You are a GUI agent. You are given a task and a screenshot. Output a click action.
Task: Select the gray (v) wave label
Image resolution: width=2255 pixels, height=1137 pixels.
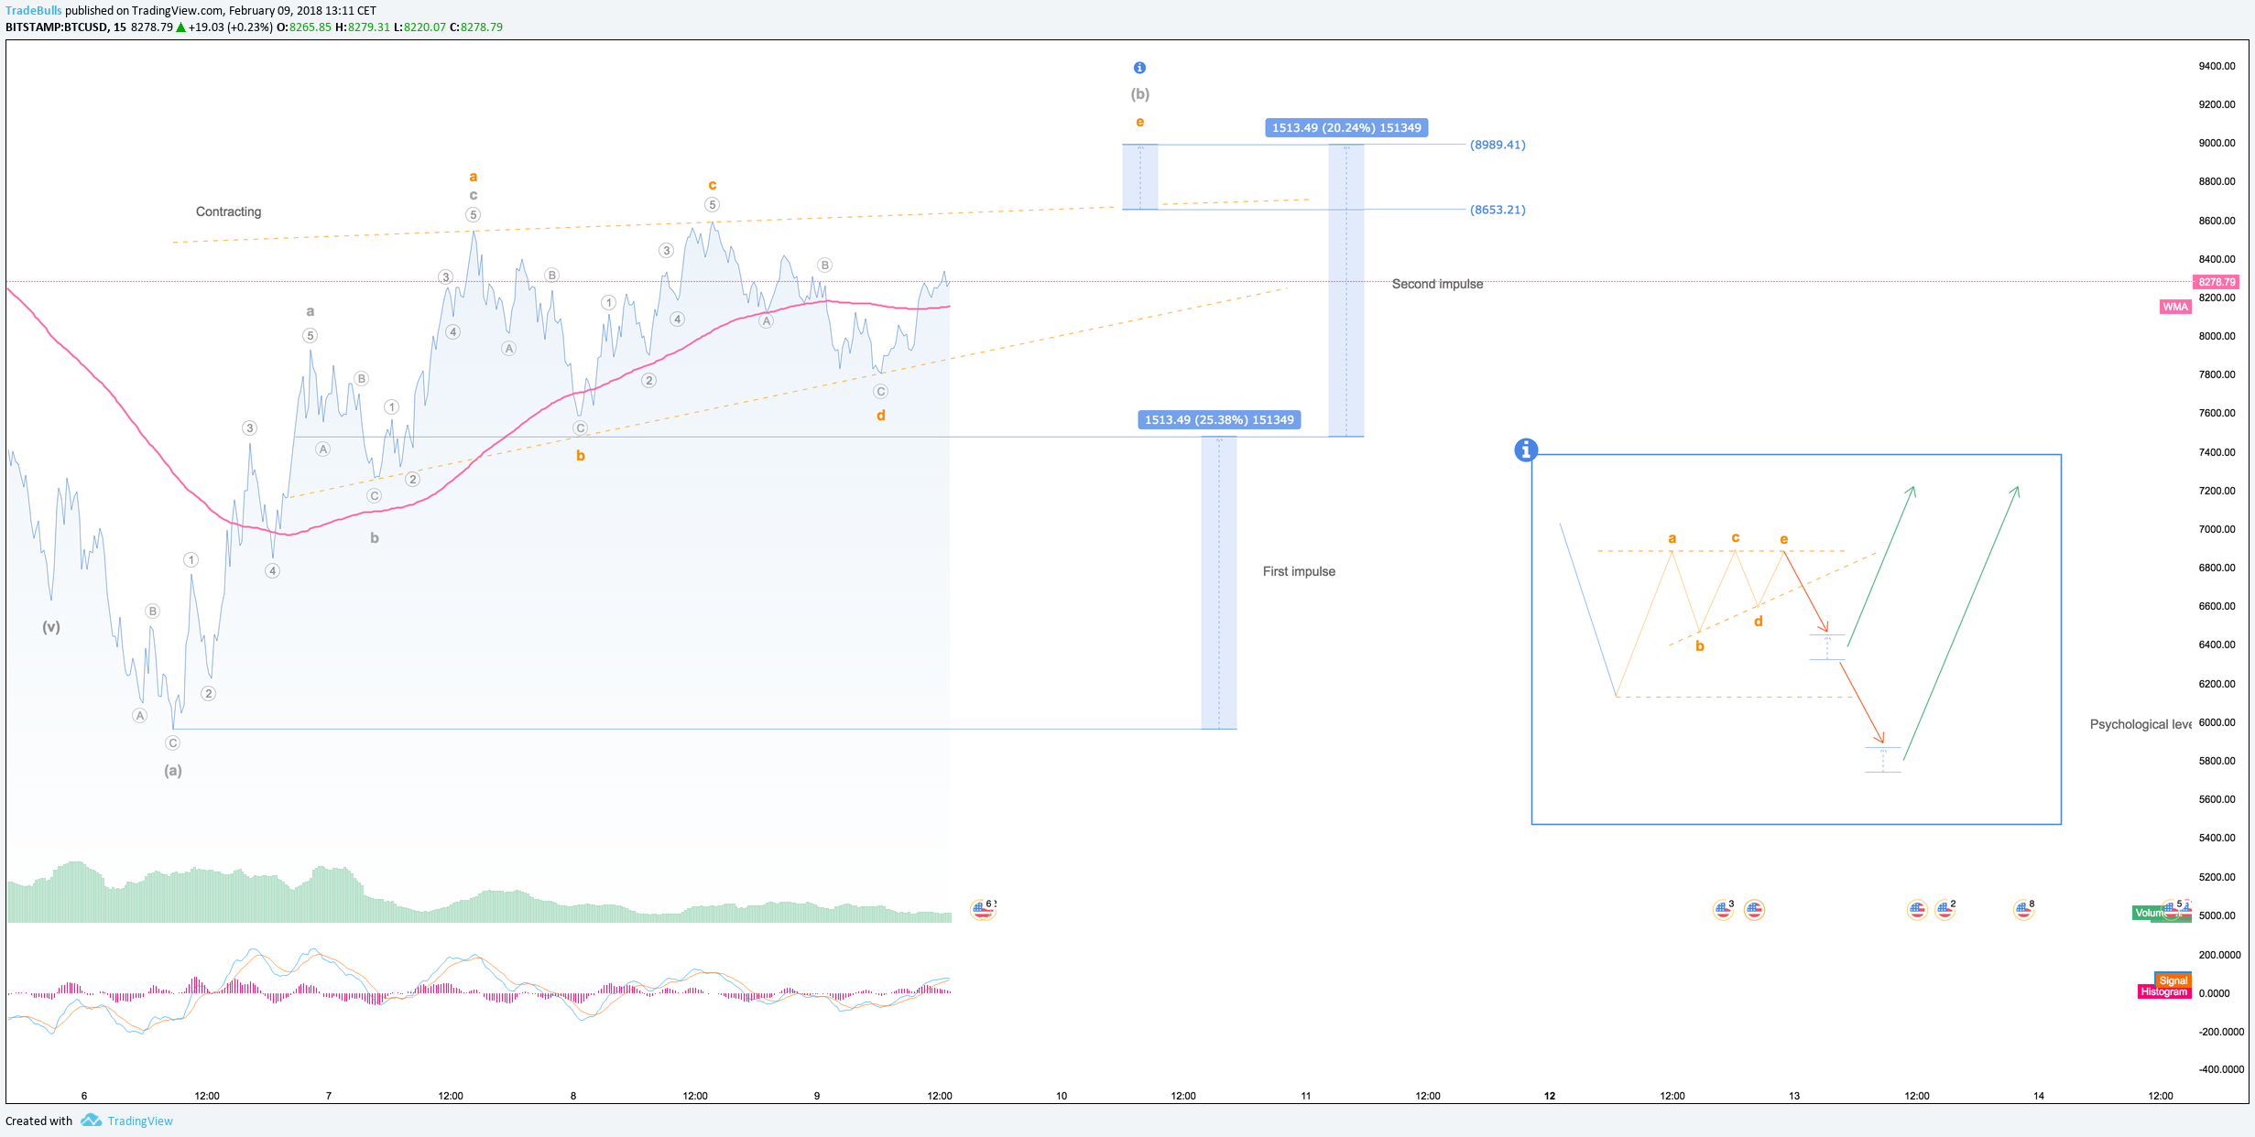pos(51,627)
